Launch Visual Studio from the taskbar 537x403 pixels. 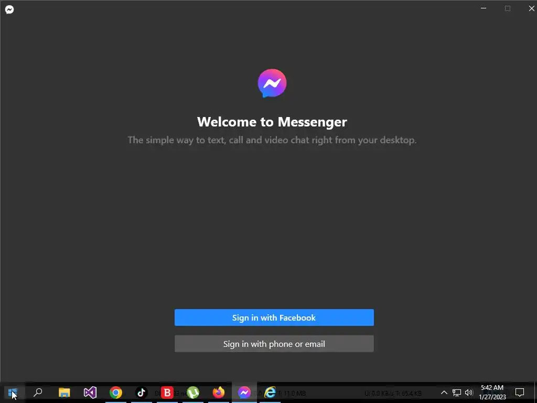90,393
